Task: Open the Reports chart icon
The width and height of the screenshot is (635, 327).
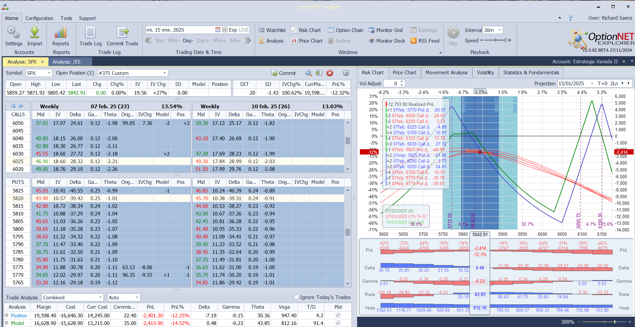Action: point(60,33)
